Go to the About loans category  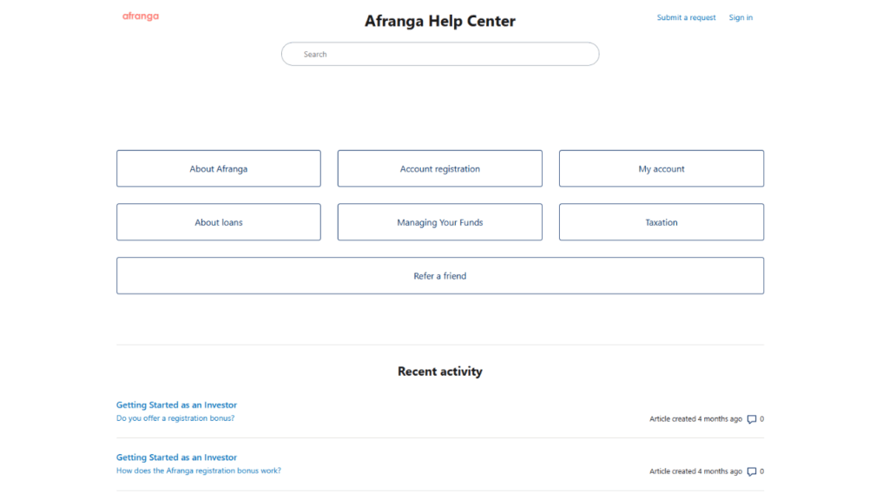219,222
